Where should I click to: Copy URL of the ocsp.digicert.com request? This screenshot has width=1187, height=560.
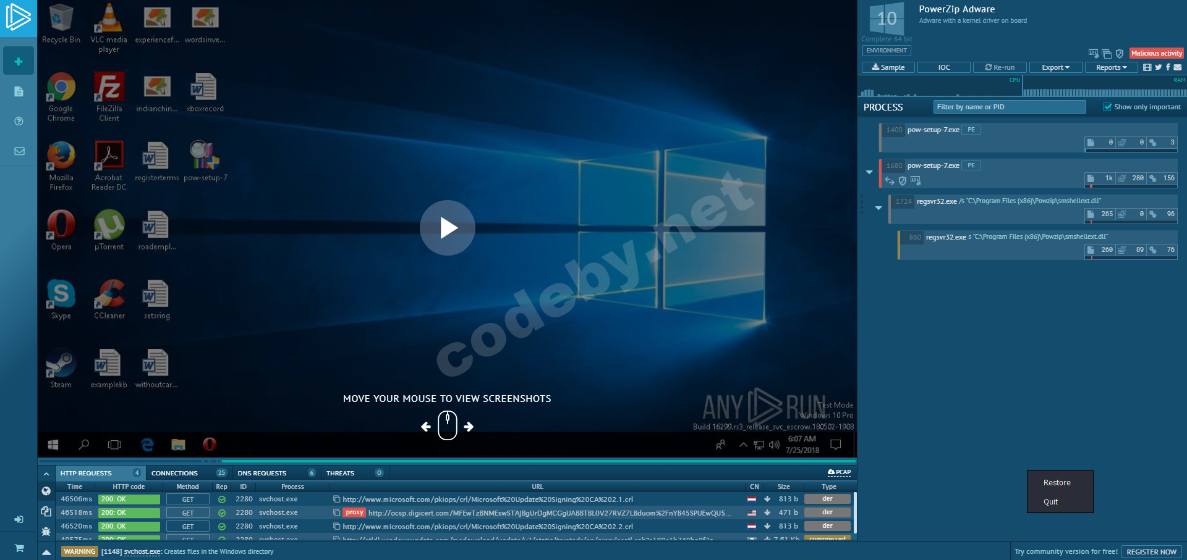[336, 512]
